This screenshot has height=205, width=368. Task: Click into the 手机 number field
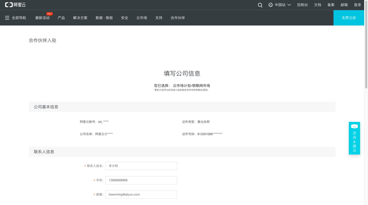(141, 180)
